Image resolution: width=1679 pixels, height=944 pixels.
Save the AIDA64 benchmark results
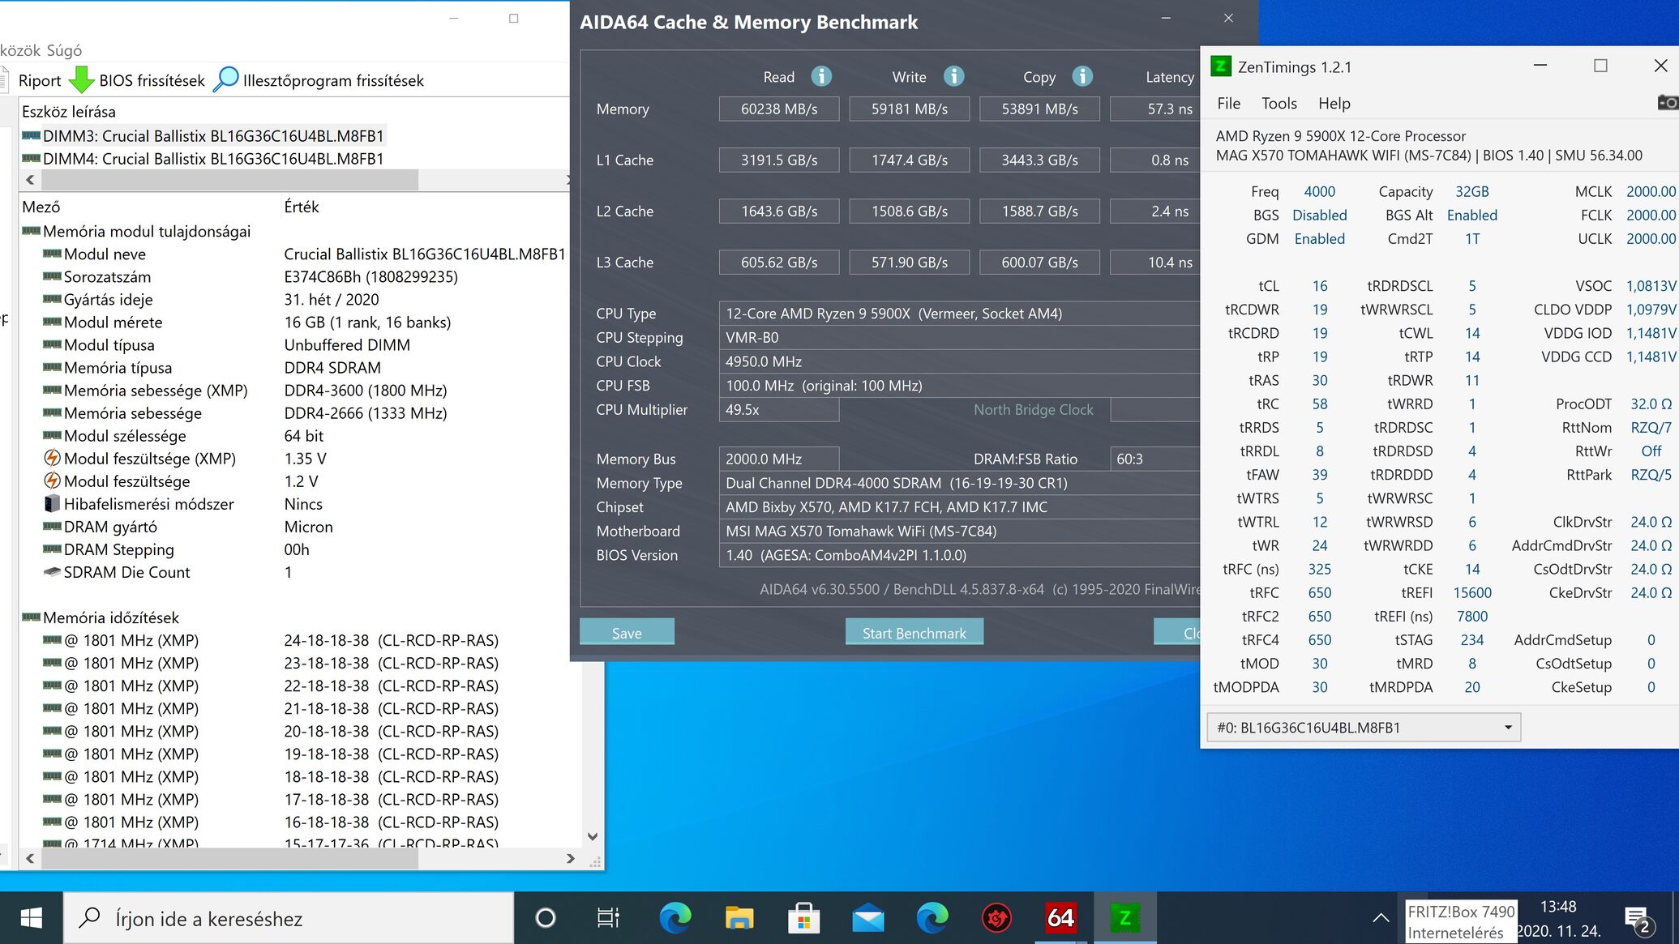627,632
